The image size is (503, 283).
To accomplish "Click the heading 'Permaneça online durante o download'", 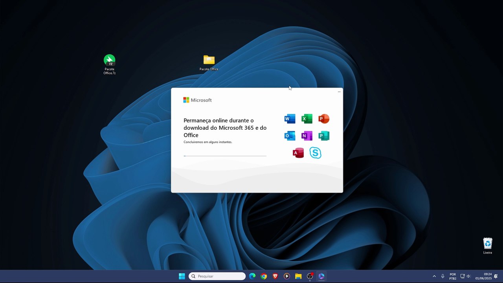I will (x=225, y=128).
